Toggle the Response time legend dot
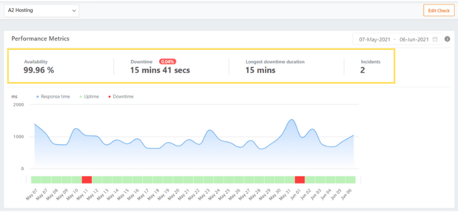 [38, 97]
